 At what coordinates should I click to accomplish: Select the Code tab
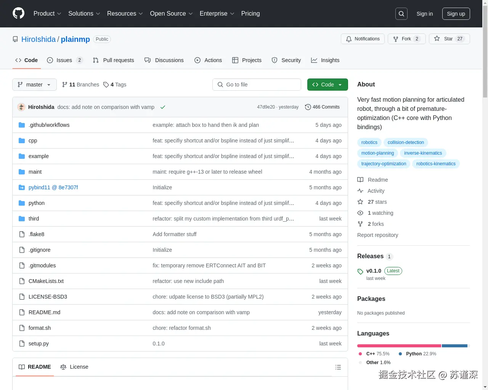point(27,60)
